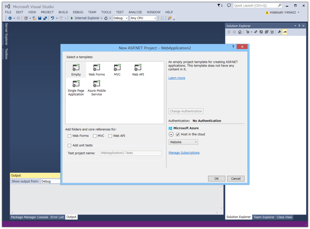Image resolution: width=310 pixels, height=229 pixels.
Task: Click the Save All toolbar icon
Action: (45, 18)
